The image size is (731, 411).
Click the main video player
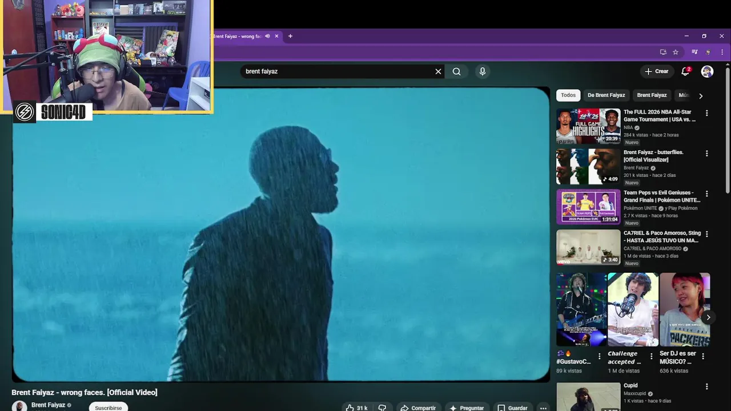click(x=280, y=234)
